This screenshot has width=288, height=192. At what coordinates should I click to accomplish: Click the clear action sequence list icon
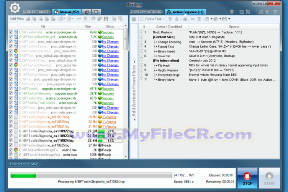pos(199,19)
